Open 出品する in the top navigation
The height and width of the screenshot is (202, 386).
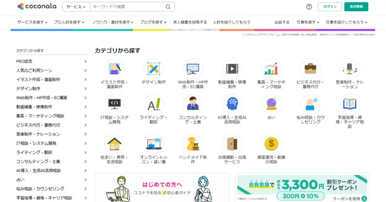[282, 22]
